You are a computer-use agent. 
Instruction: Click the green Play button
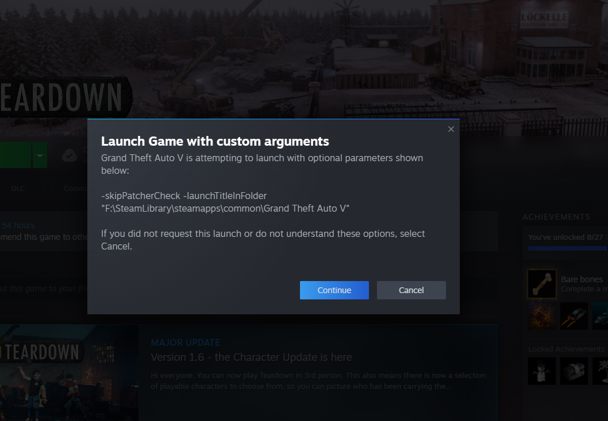pyautogui.click(x=15, y=155)
